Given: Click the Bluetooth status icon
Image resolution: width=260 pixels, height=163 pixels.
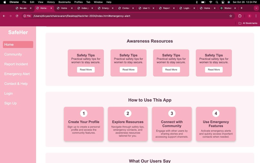Looking at the screenshot, I should (197, 2).
